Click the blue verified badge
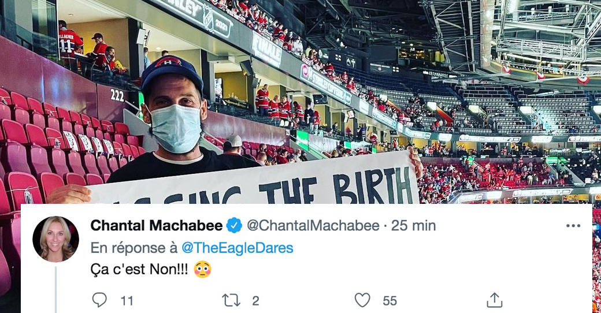Viewport: 601px width, 313px height. pos(234,225)
